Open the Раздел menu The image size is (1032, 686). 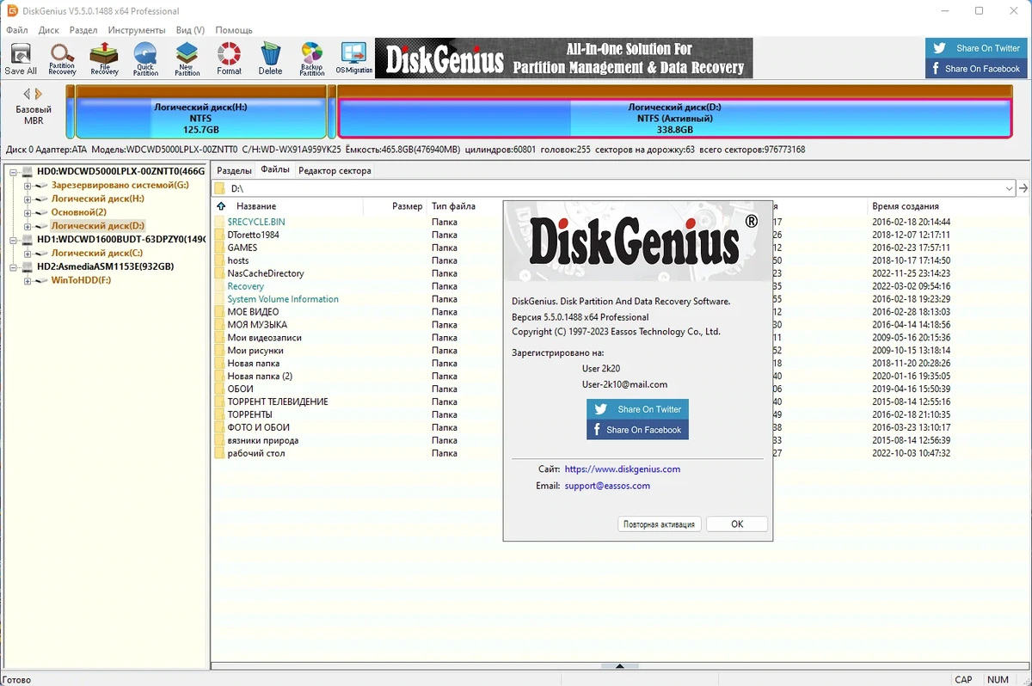point(83,30)
